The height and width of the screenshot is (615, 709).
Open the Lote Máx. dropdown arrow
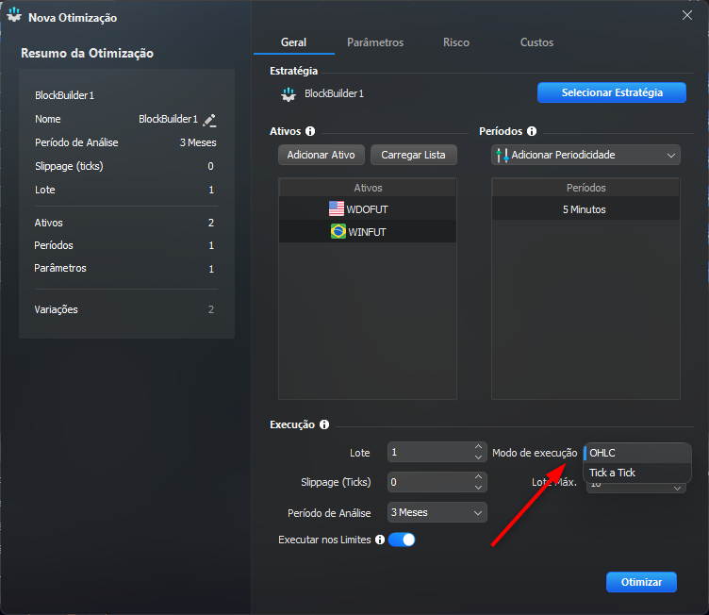(x=677, y=488)
